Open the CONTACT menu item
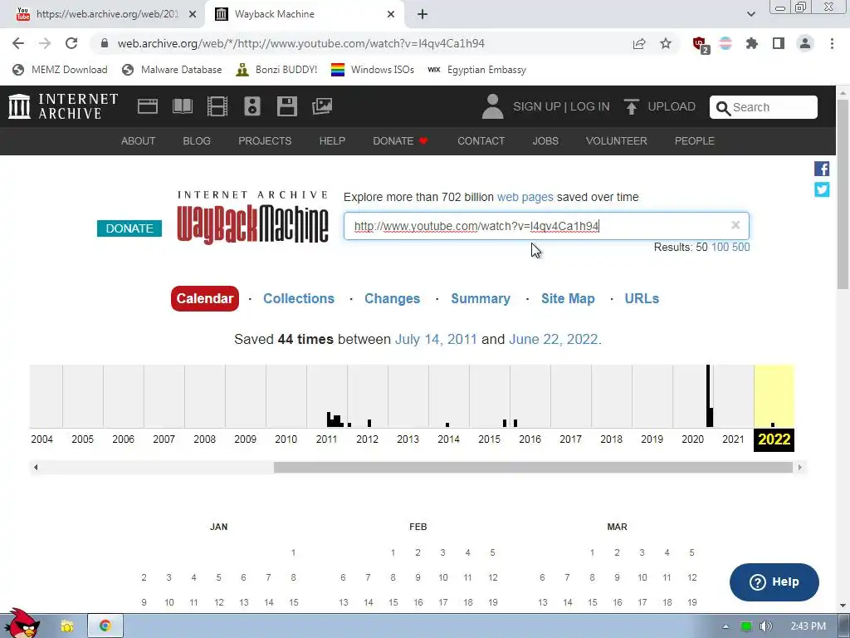This screenshot has height=638, width=850. click(x=481, y=141)
